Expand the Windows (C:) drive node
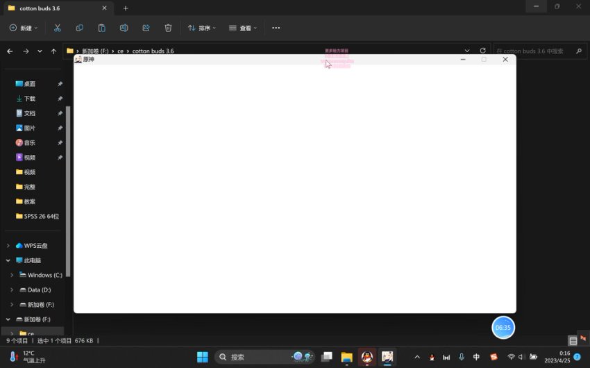 point(12,275)
